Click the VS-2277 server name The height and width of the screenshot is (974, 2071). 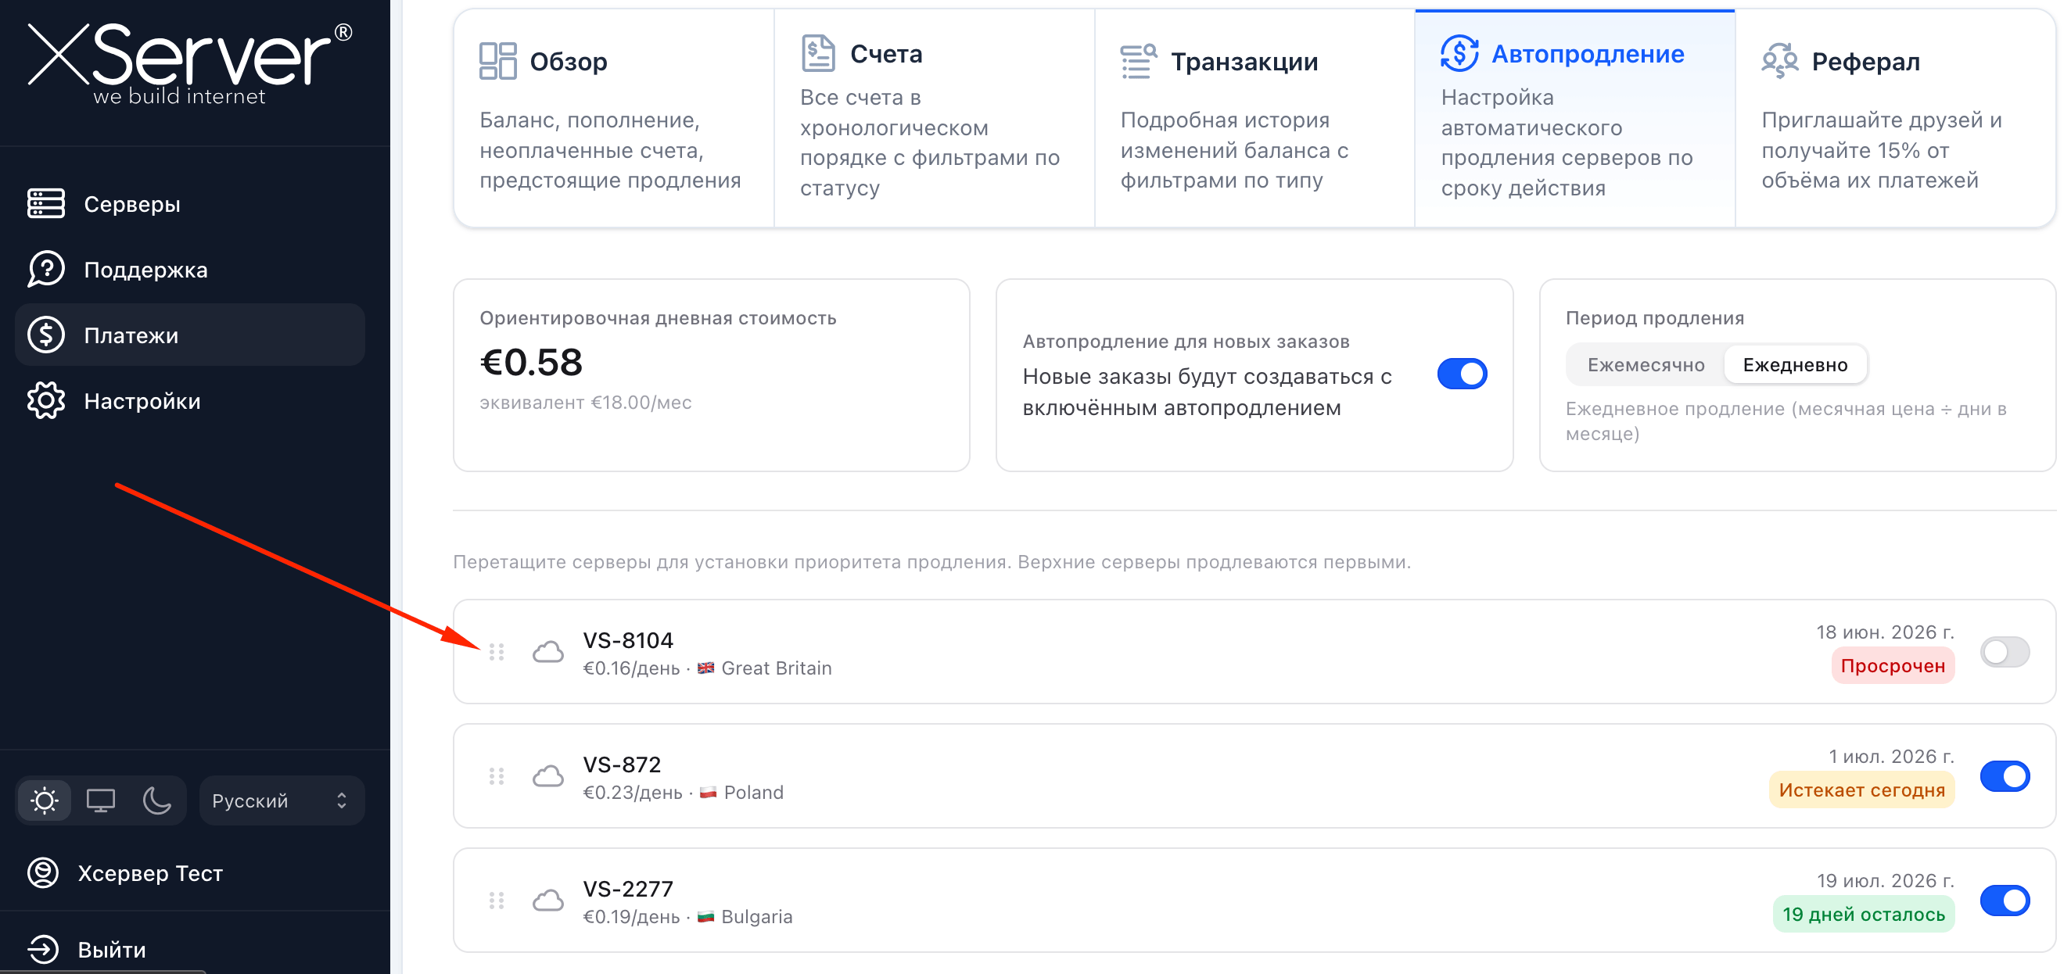coord(627,889)
